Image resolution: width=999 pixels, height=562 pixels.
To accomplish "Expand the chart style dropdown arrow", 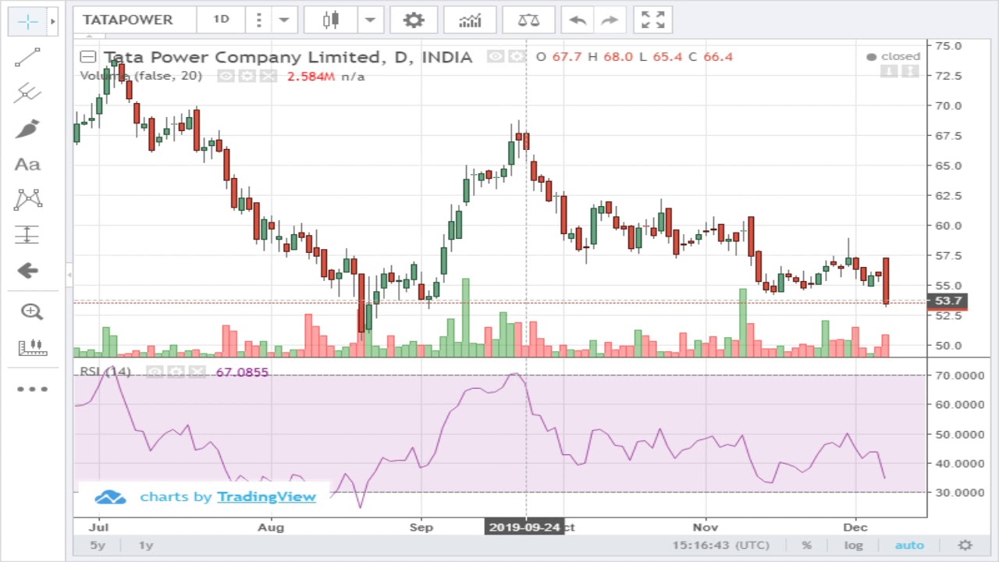I will click(371, 20).
